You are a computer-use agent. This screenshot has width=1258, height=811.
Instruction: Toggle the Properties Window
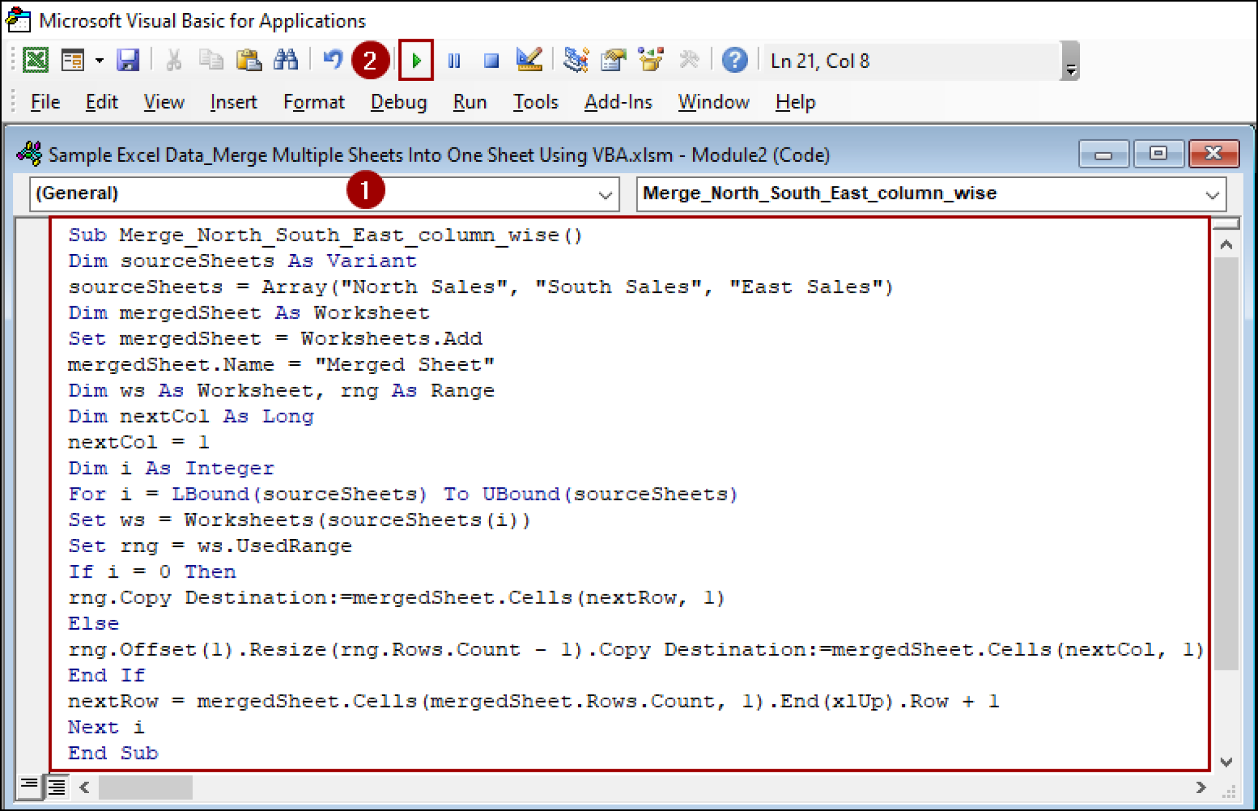[613, 60]
